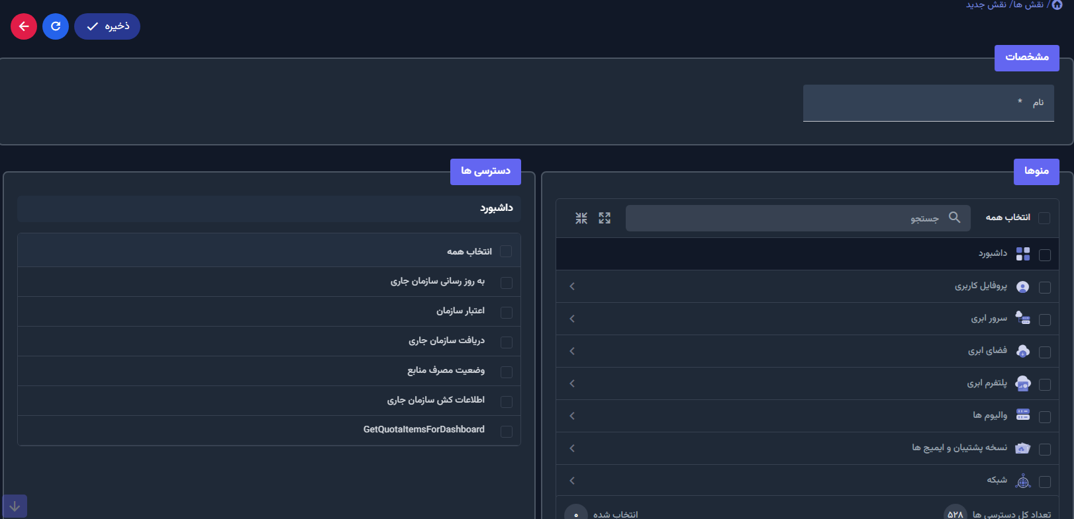Click the نقش جدید breadcrumb text
Viewport: 1074px width, 519px height.
click(986, 5)
